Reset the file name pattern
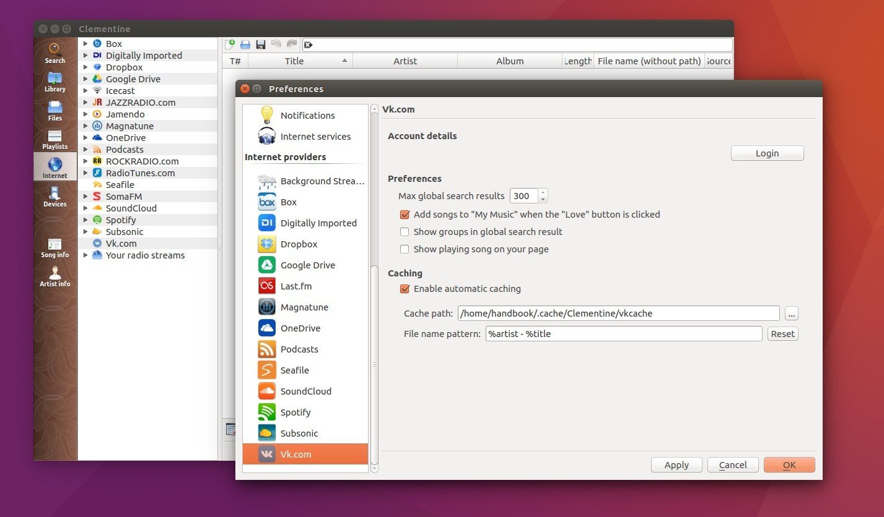 click(x=782, y=334)
